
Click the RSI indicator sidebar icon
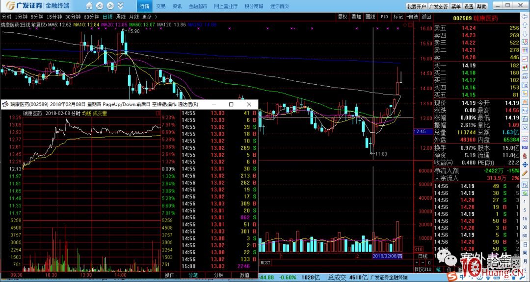525,147
